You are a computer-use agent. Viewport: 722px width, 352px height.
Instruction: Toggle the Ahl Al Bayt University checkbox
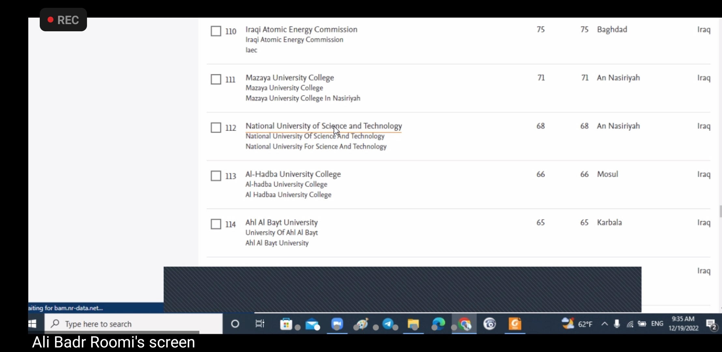[216, 224]
